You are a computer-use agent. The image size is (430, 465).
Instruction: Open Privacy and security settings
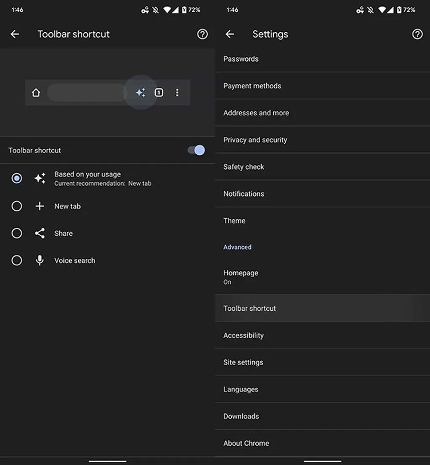point(255,140)
